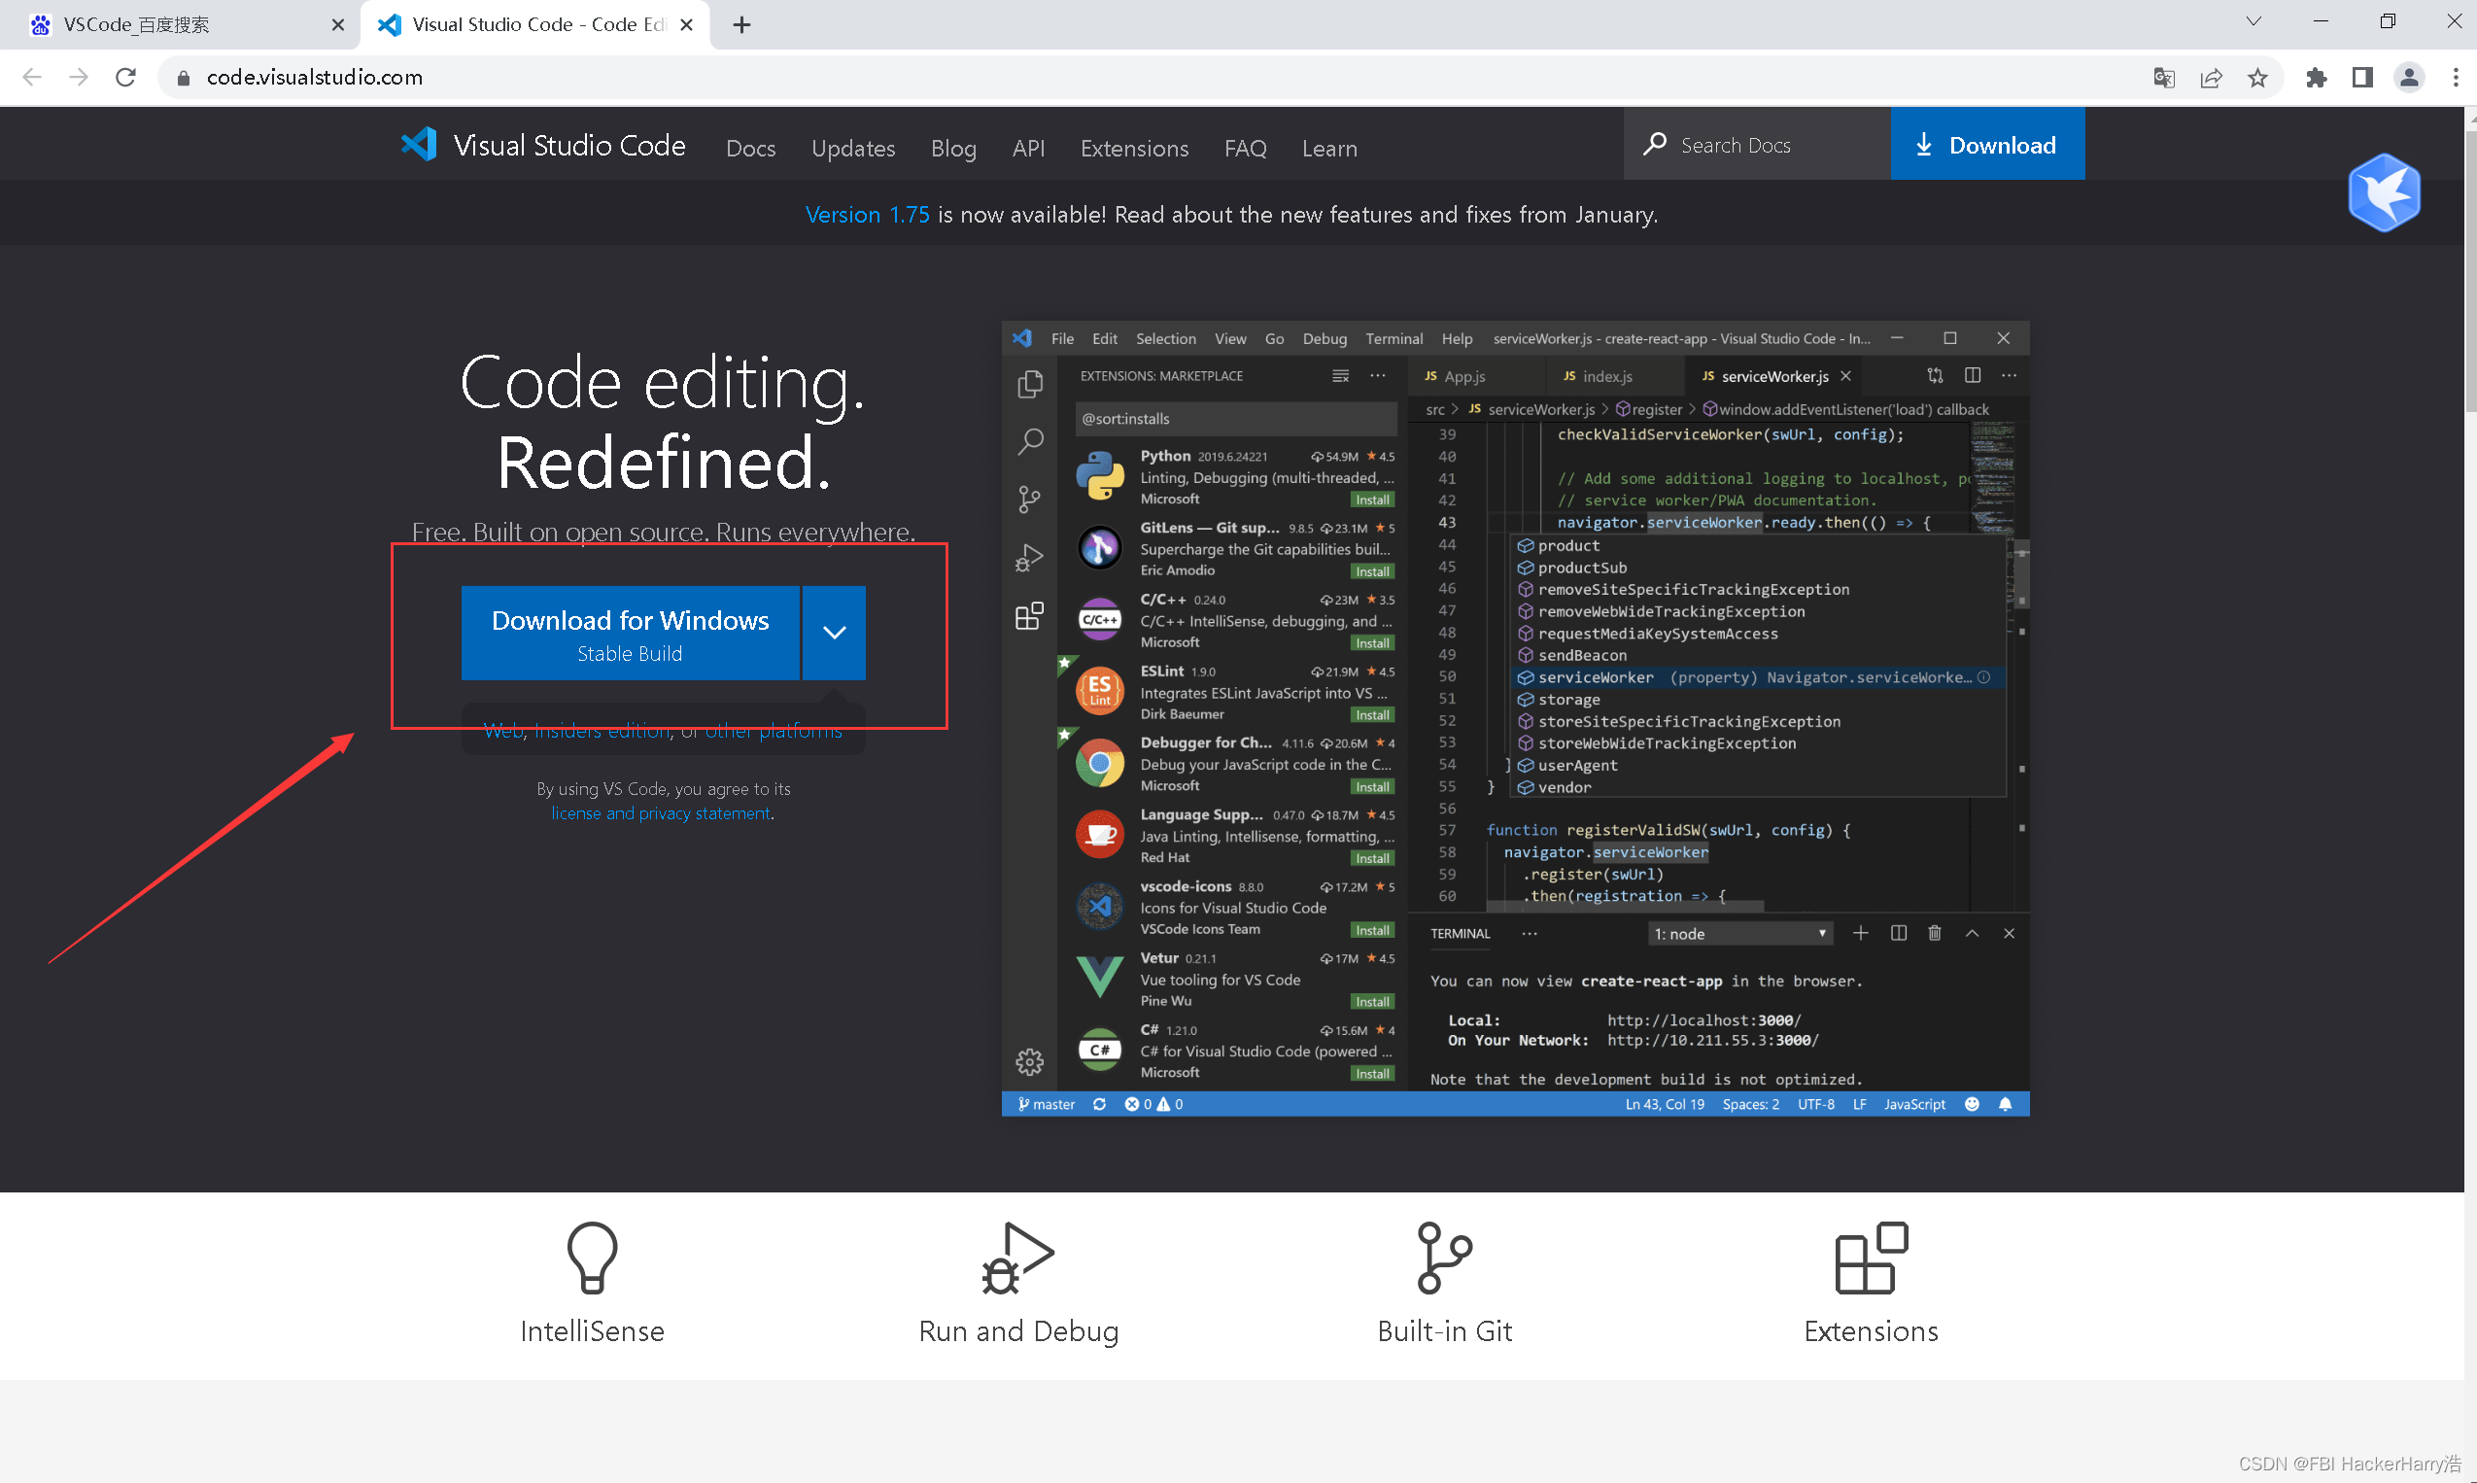Image resolution: width=2477 pixels, height=1483 pixels.
Task: Click the browser translate page icon
Action: (x=2164, y=77)
